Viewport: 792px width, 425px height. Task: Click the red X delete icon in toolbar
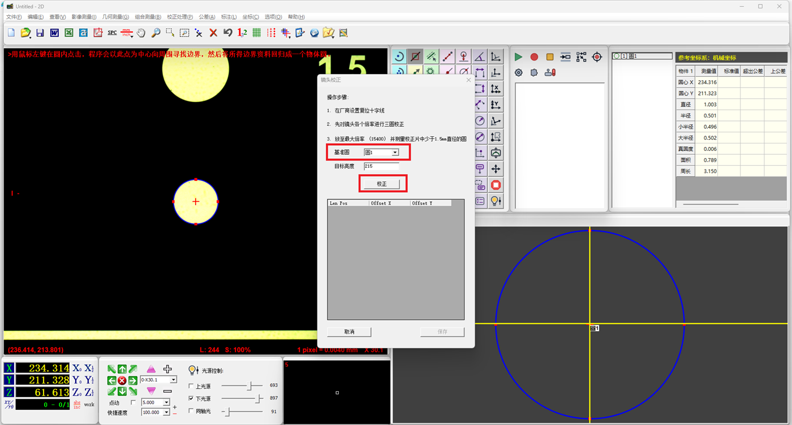tap(213, 33)
